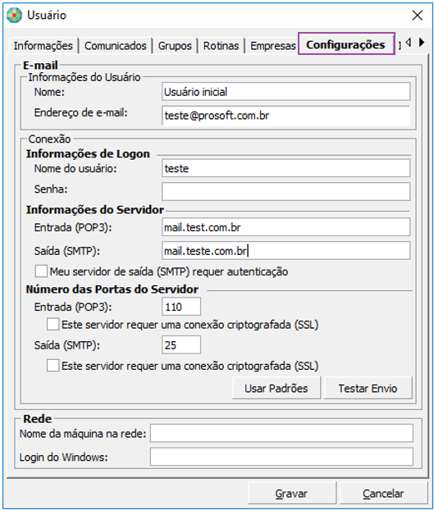Switch to the Informações tab
Screen dimensions: 434x510
43,46
